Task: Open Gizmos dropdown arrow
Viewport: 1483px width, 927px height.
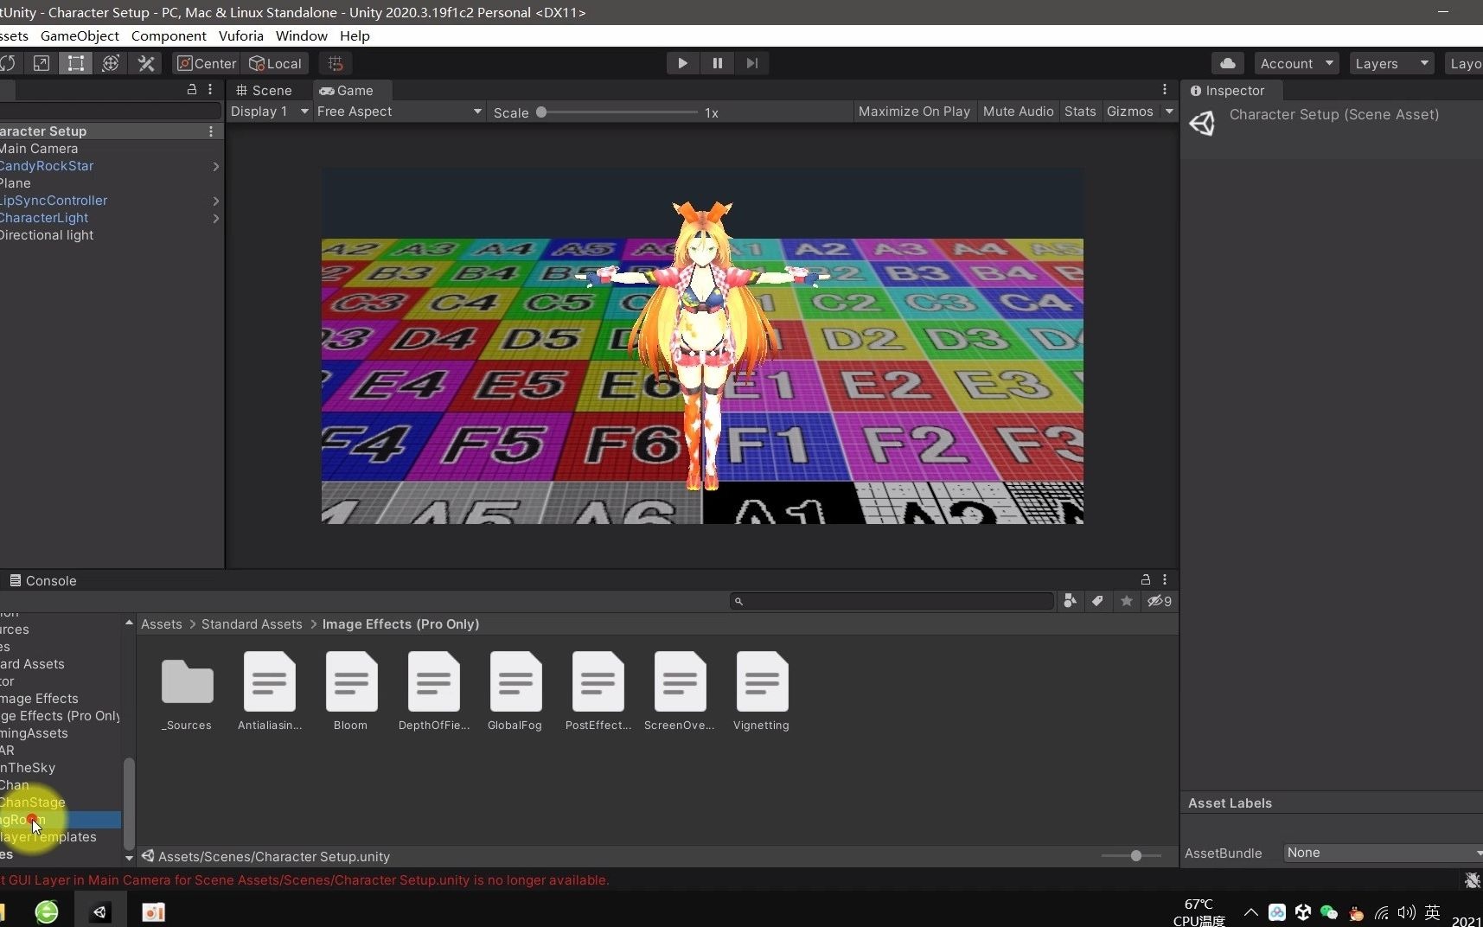Action: click(x=1169, y=112)
